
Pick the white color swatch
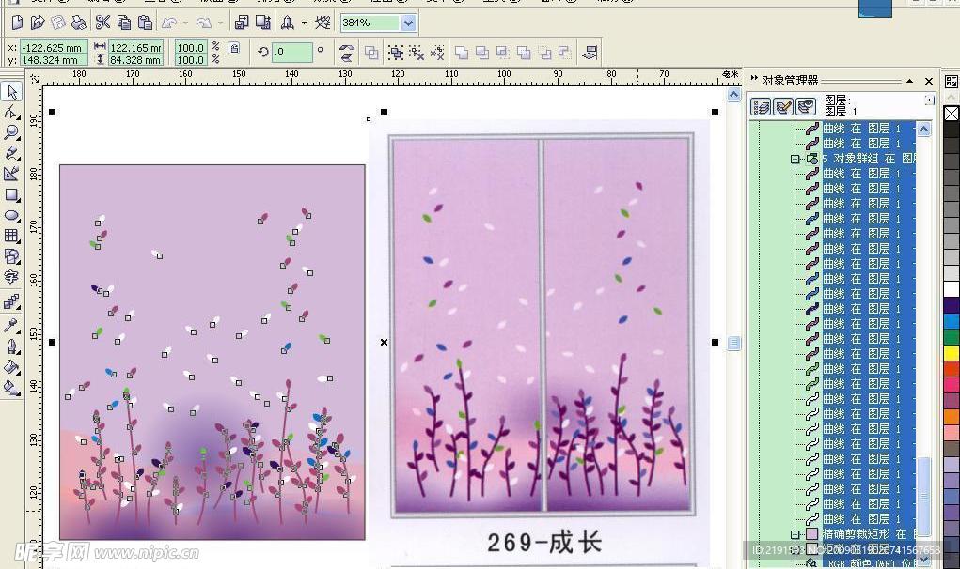[x=952, y=288]
